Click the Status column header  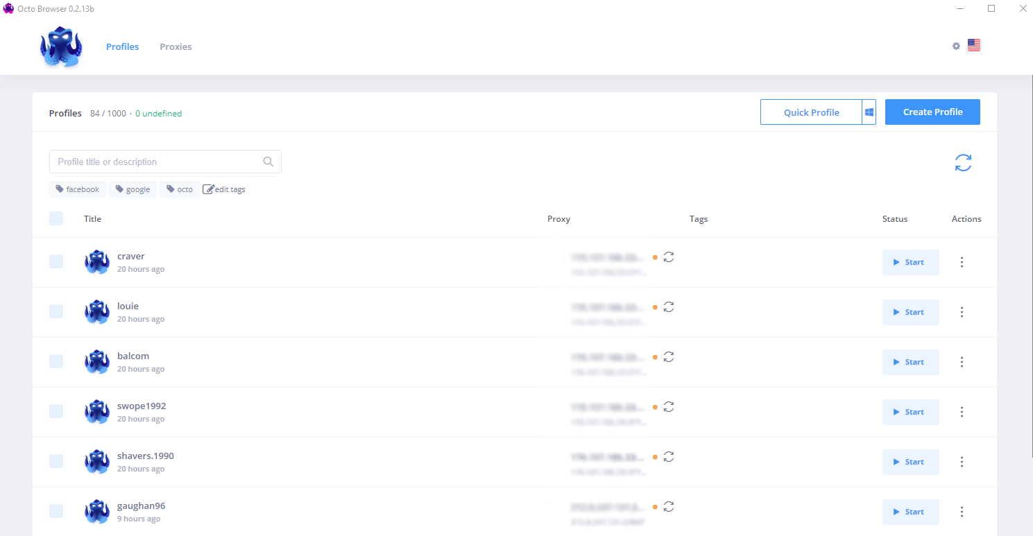tap(895, 218)
